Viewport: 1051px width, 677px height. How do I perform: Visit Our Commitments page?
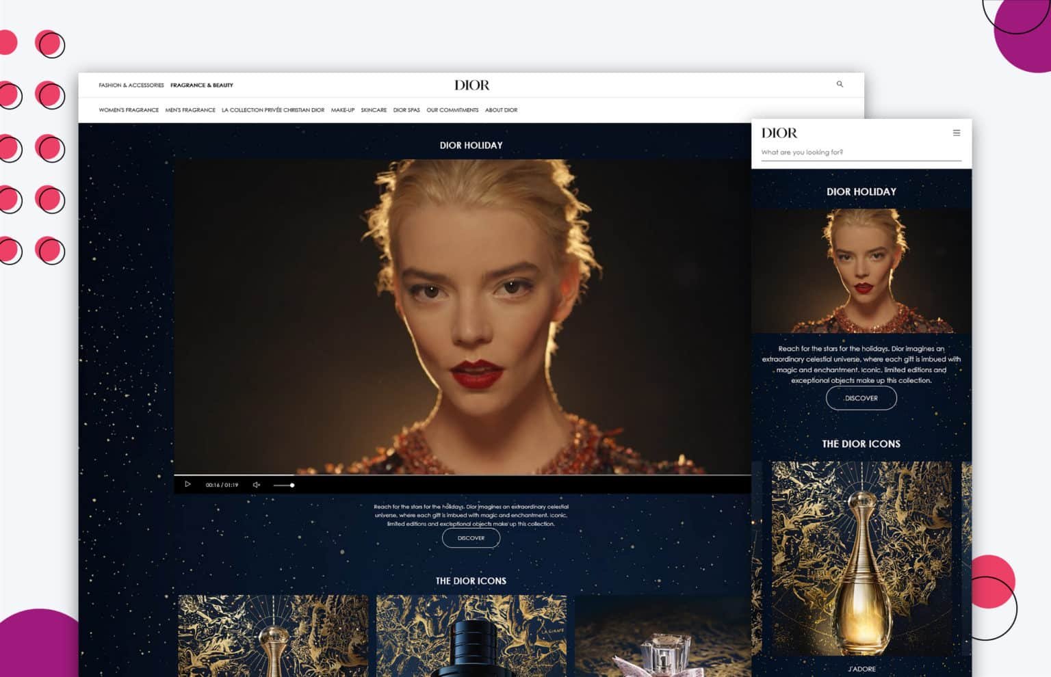[452, 110]
